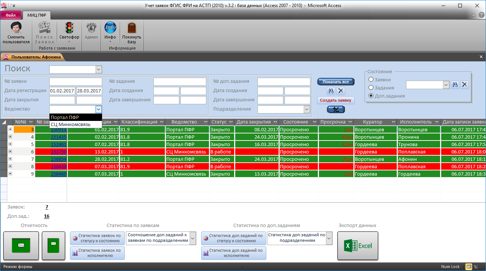This screenshot has height=271, width=486.
Task: Select the Заявки radio button
Action: [371, 79]
